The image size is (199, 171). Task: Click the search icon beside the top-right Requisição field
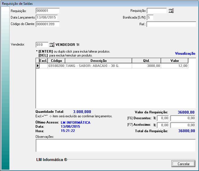[x=171, y=11]
